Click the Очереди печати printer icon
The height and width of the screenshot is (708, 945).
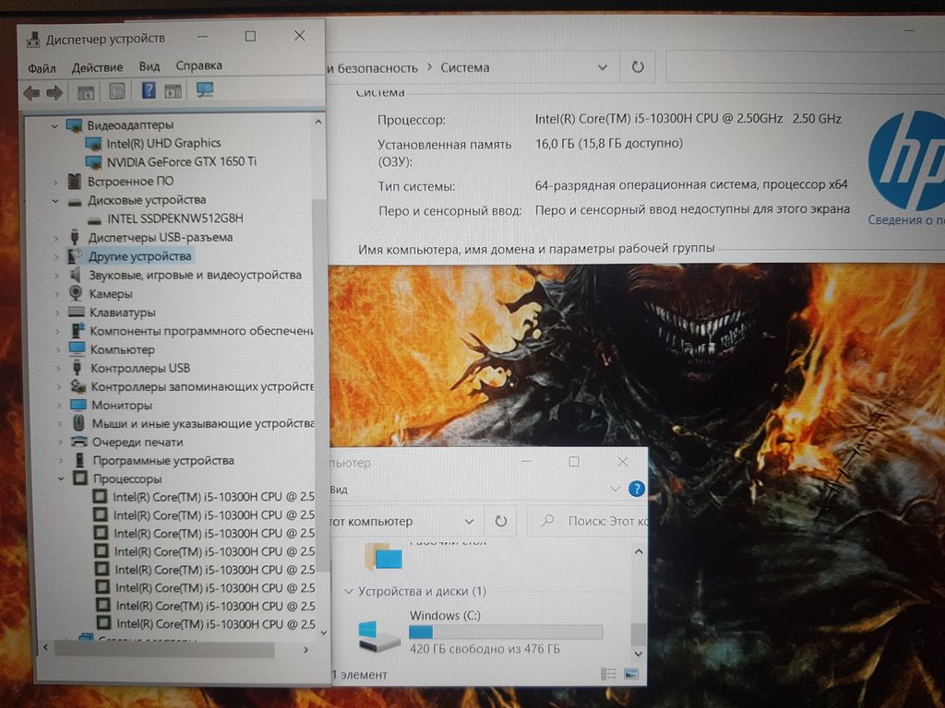coord(79,442)
